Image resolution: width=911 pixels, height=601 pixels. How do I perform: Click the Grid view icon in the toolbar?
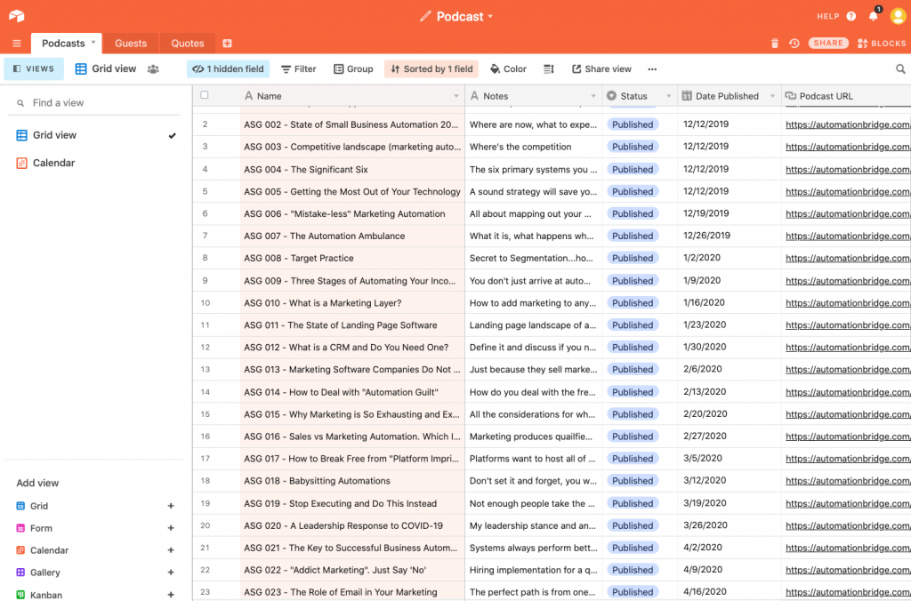[81, 69]
